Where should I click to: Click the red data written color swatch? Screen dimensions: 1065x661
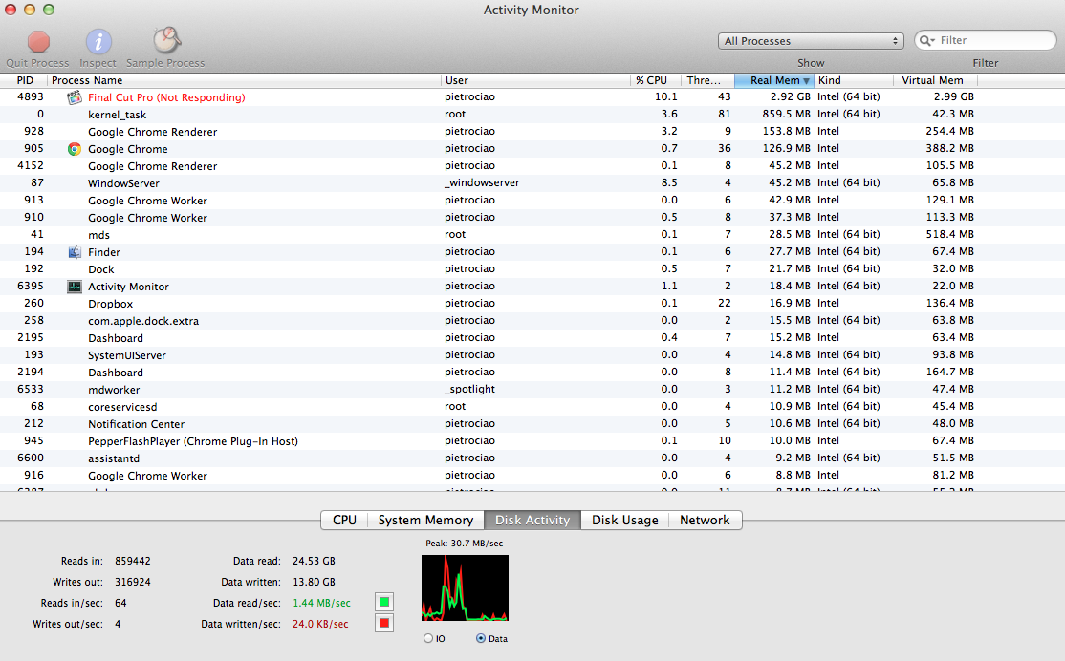click(x=384, y=623)
